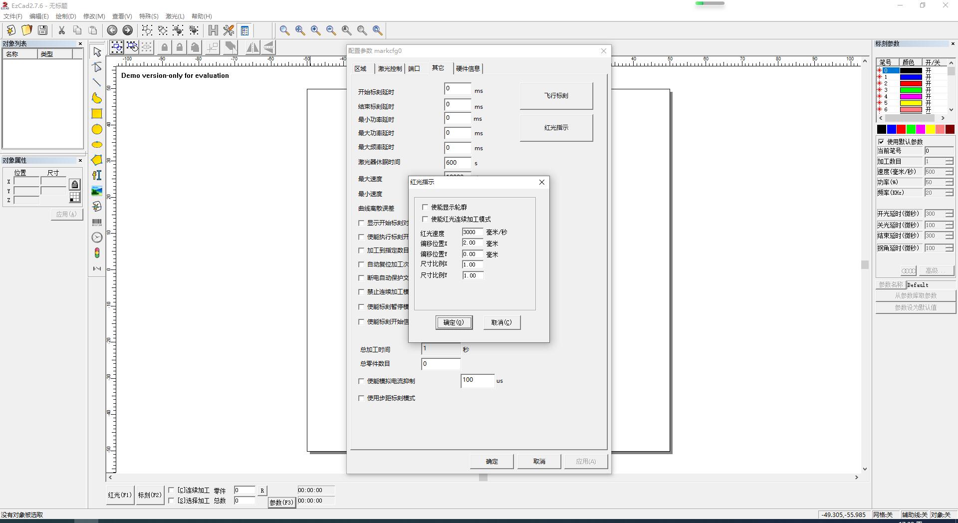Click the save file icon

click(x=43, y=30)
